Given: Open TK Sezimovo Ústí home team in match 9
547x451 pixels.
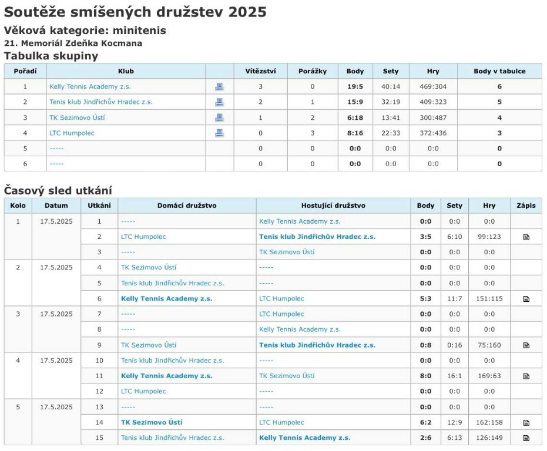Looking at the screenshot, I should [x=149, y=345].
